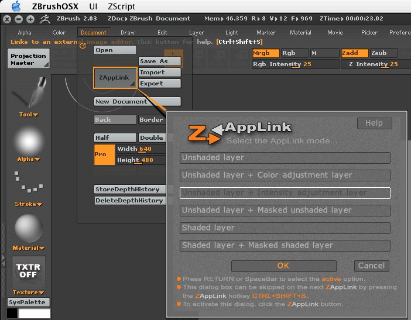Click StoreDepthHistory button

click(130, 190)
